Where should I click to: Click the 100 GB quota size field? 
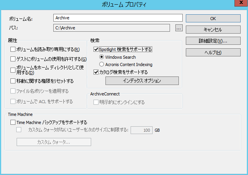tap(142, 130)
